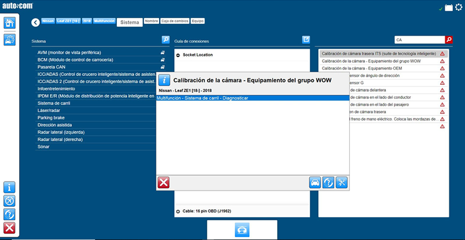Click the car icon button in the dialog
Screen dimensions: 465x240
pyautogui.click(x=315, y=182)
